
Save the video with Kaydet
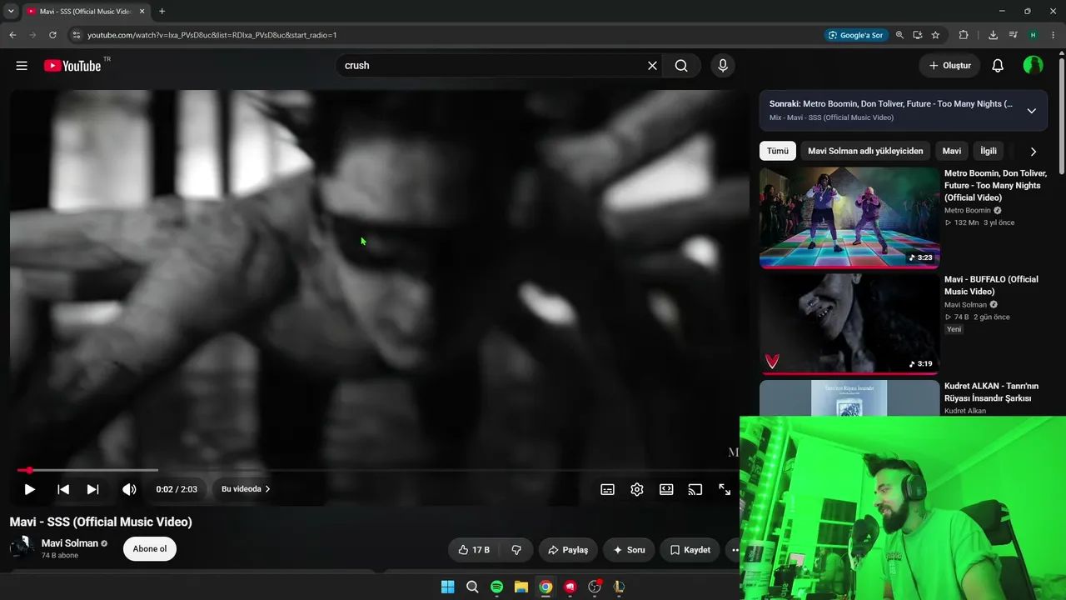pos(690,550)
